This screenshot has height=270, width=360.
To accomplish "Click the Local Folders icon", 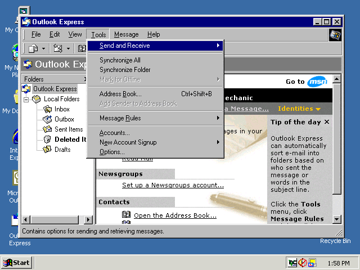I will coord(36,99).
